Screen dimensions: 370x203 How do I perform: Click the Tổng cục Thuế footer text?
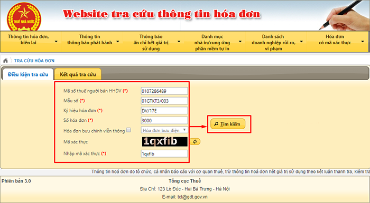[185, 181]
